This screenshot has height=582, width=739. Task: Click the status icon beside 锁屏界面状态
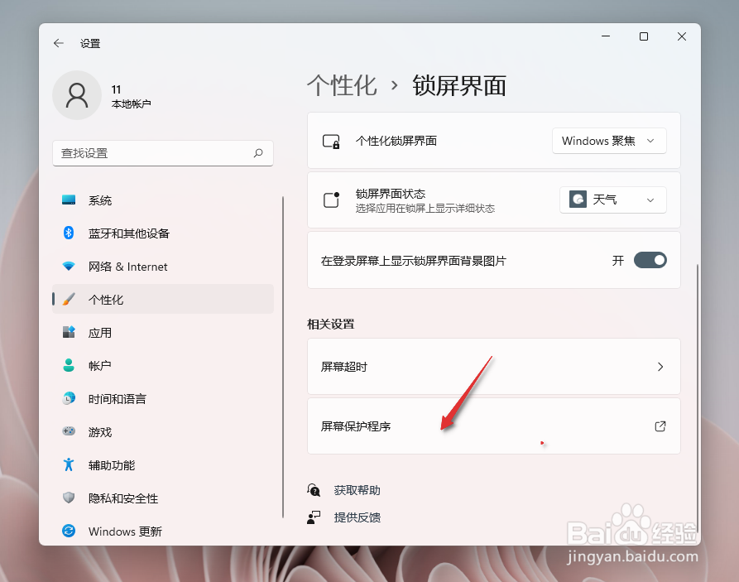click(x=331, y=200)
